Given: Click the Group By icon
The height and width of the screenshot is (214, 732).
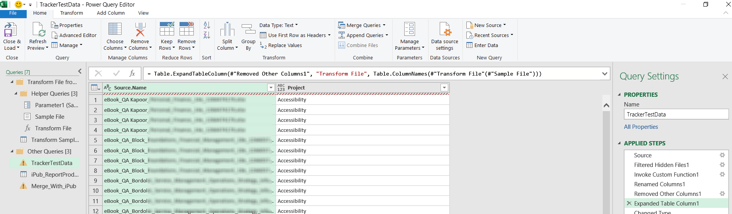Looking at the screenshot, I should click(x=248, y=30).
